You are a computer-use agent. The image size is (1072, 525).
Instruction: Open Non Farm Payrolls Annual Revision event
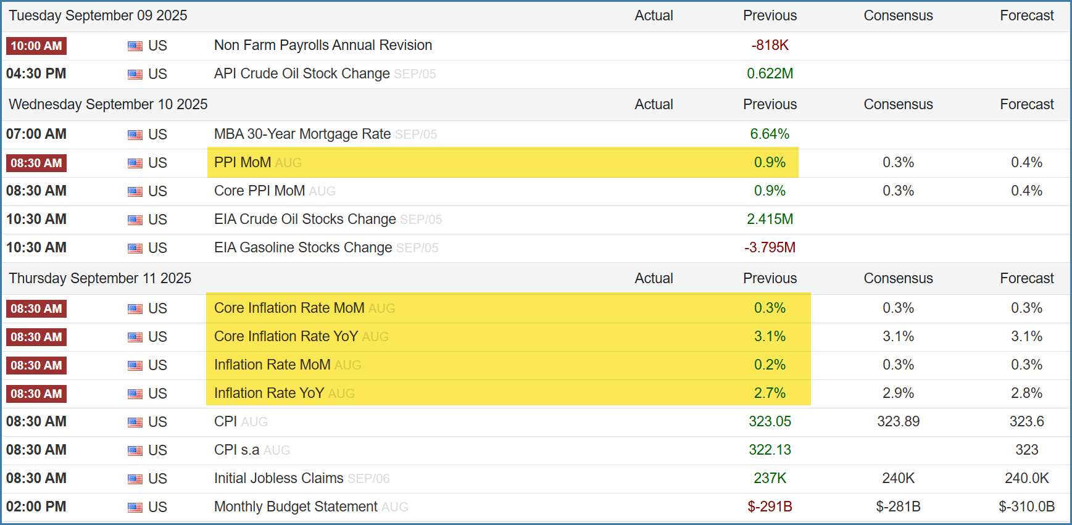[323, 45]
